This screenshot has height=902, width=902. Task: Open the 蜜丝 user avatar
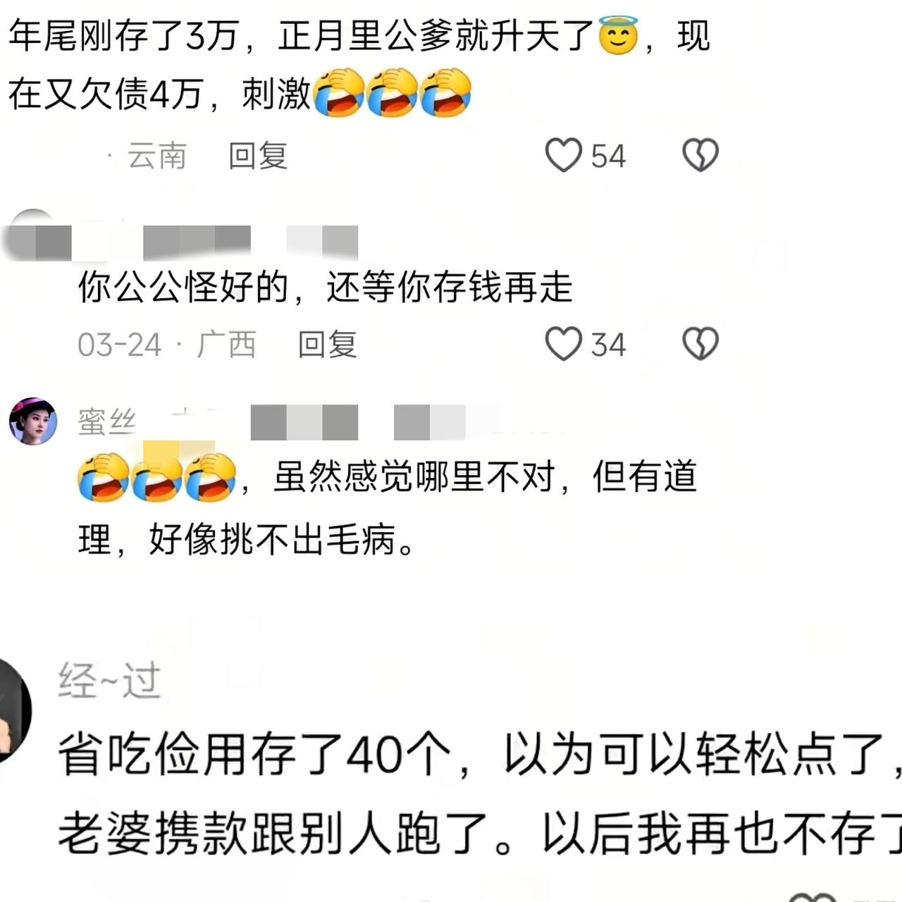pyautogui.click(x=32, y=421)
